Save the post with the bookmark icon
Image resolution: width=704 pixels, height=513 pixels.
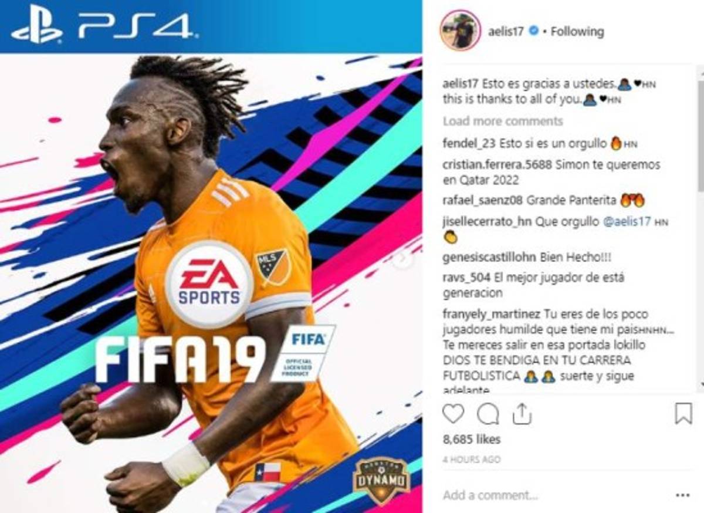point(683,414)
